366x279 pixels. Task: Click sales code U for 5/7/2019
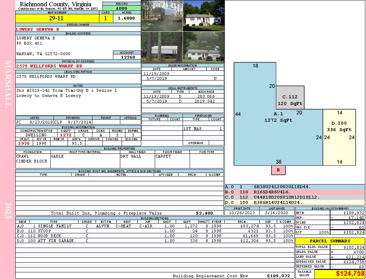[x=215, y=78]
